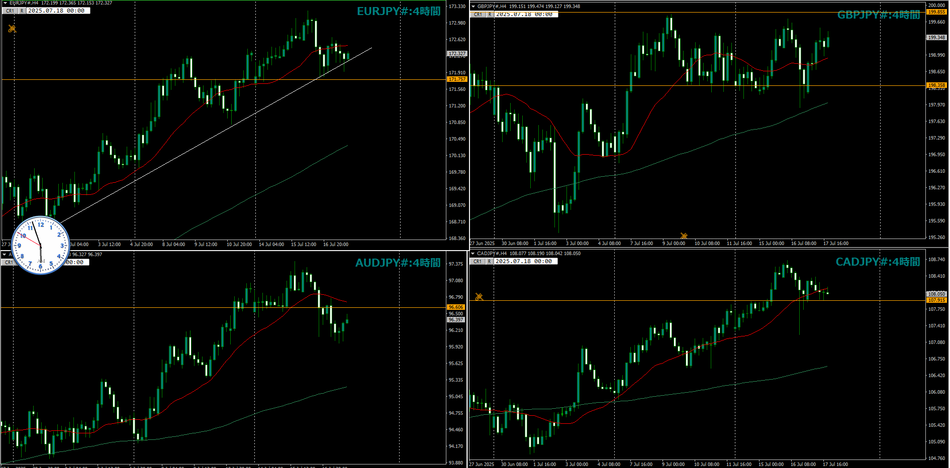
Task: Click the orange 199.855 price label on GBPJPY
Action: pyautogui.click(x=936, y=12)
